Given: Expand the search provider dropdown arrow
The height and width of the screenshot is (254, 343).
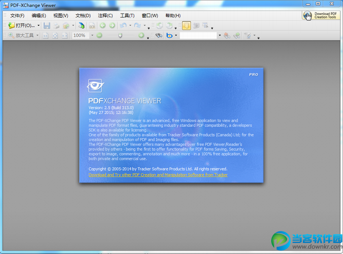Looking at the screenshot, I should coord(176,35).
